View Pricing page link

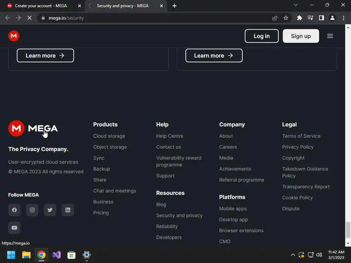point(101,213)
